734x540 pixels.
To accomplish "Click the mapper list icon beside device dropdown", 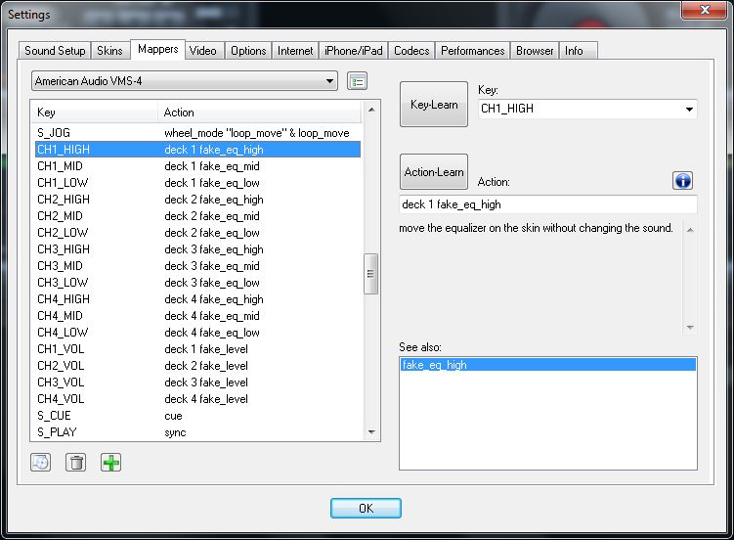I will point(358,81).
